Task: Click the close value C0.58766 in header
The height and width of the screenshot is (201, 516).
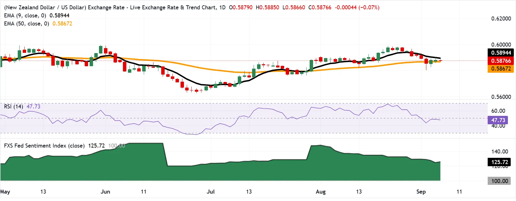Action: [320, 7]
